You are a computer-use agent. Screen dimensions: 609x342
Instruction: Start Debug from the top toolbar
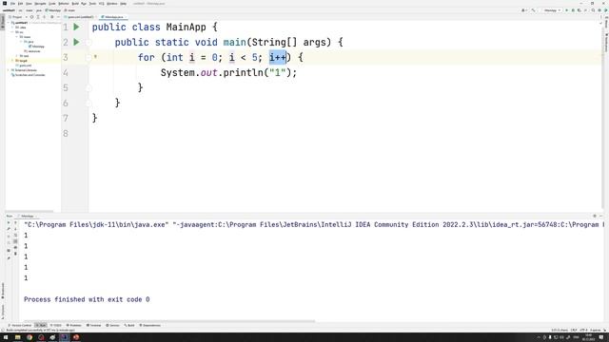click(x=573, y=10)
